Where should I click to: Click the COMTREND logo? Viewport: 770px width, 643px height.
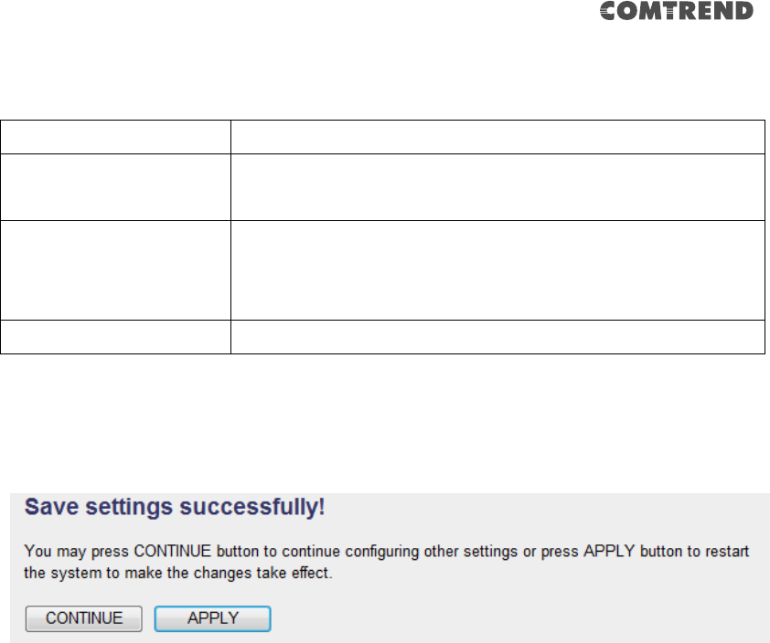pyautogui.click(x=676, y=11)
